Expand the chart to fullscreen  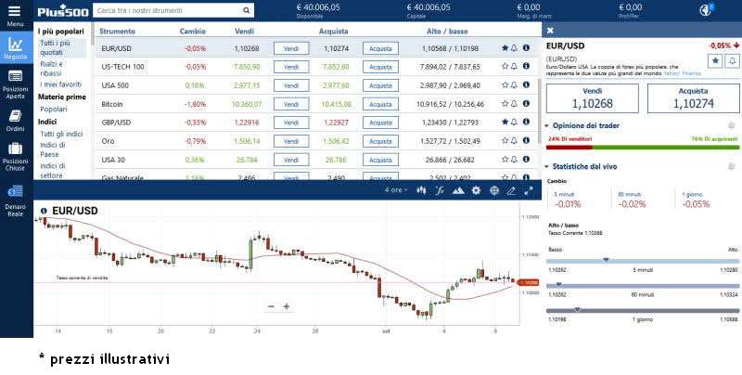pyautogui.click(x=529, y=190)
